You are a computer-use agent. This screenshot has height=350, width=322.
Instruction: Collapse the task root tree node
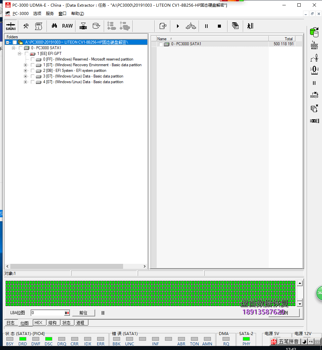[x=8, y=42]
